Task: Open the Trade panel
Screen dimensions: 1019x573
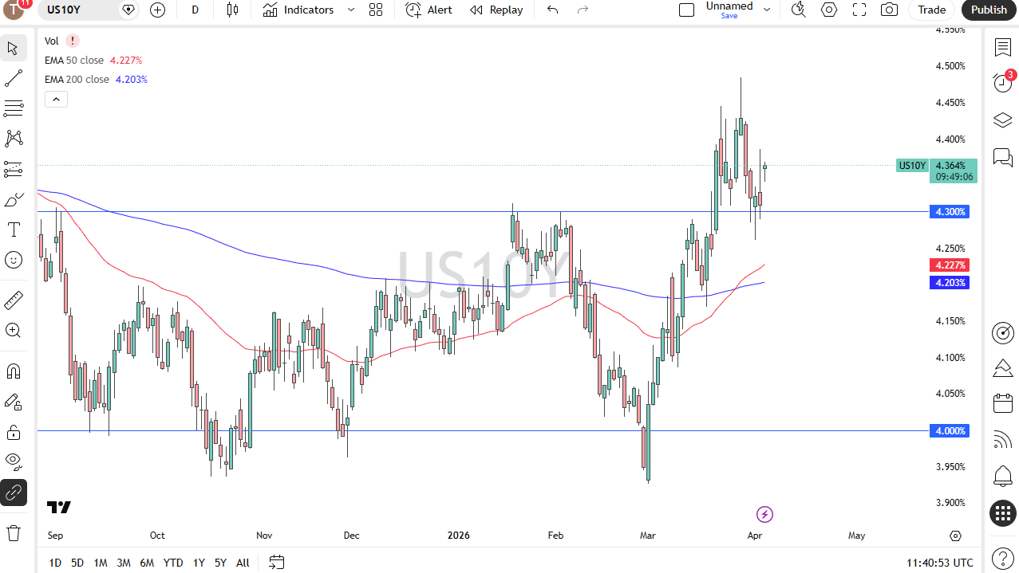Action: pyautogui.click(x=931, y=10)
